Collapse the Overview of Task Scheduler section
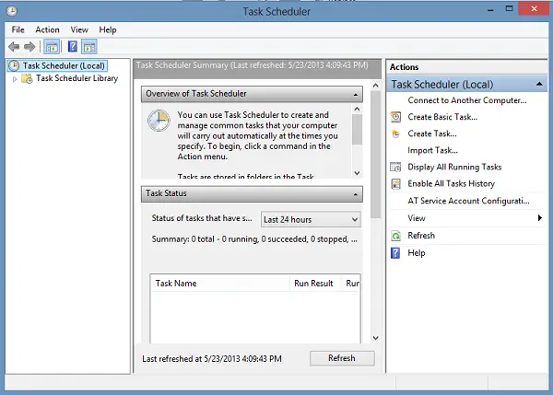The image size is (553, 395). coord(356,95)
